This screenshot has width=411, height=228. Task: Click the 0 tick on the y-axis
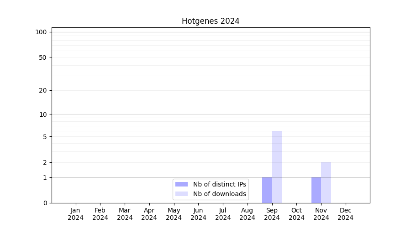tap(45, 203)
